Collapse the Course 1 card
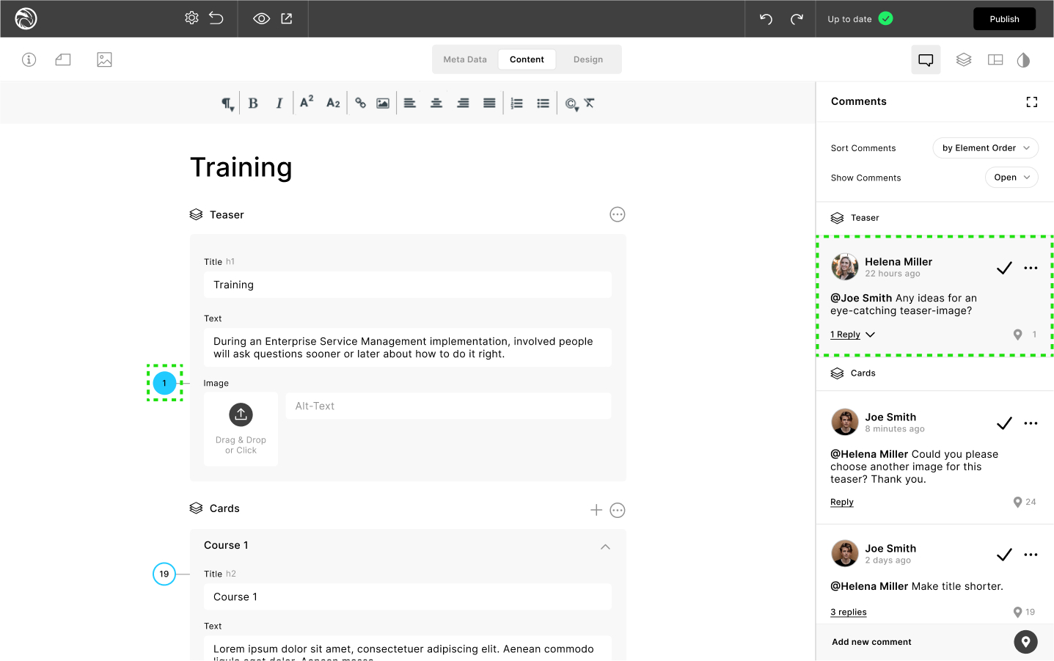Image resolution: width=1054 pixels, height=661 pixels. 605,547
